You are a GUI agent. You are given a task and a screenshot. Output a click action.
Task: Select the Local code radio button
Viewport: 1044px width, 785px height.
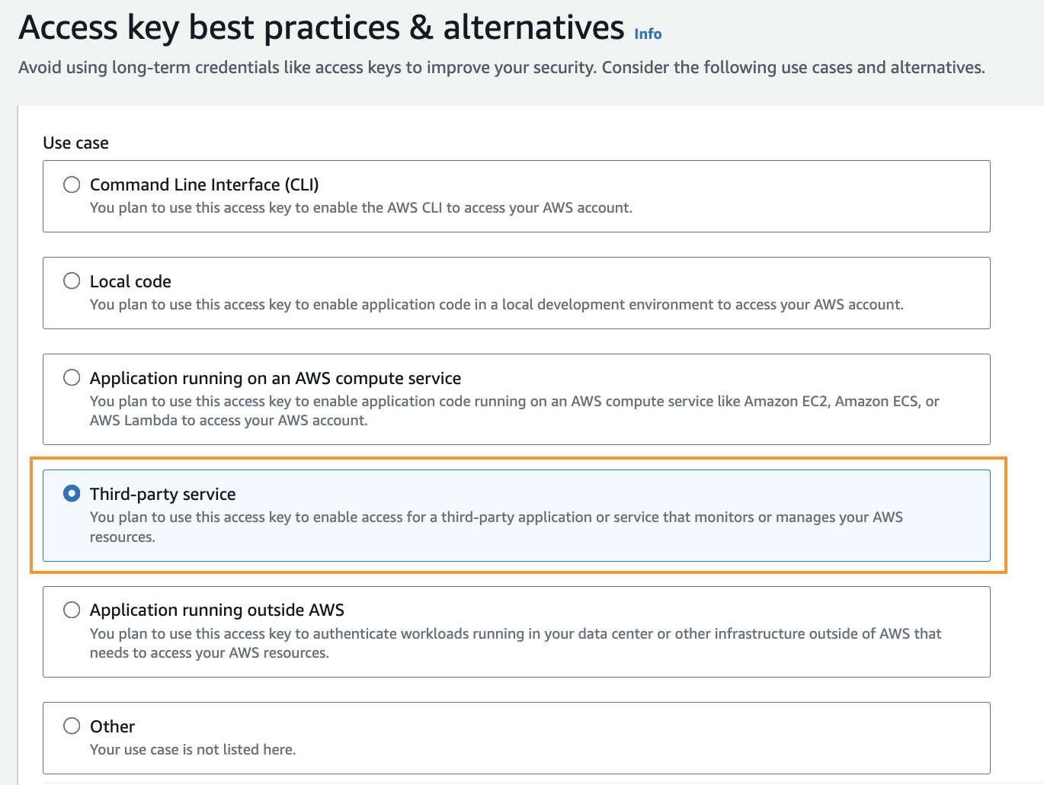(71, 280)
